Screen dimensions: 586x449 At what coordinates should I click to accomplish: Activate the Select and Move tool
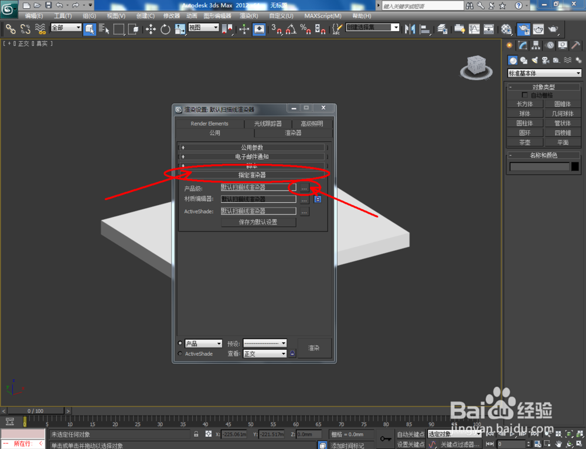coord(151,29)
